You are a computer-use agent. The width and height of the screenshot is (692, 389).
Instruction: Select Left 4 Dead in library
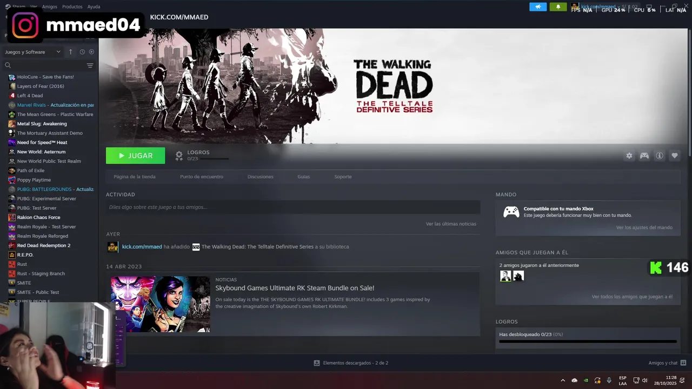(x=30, y=96)
